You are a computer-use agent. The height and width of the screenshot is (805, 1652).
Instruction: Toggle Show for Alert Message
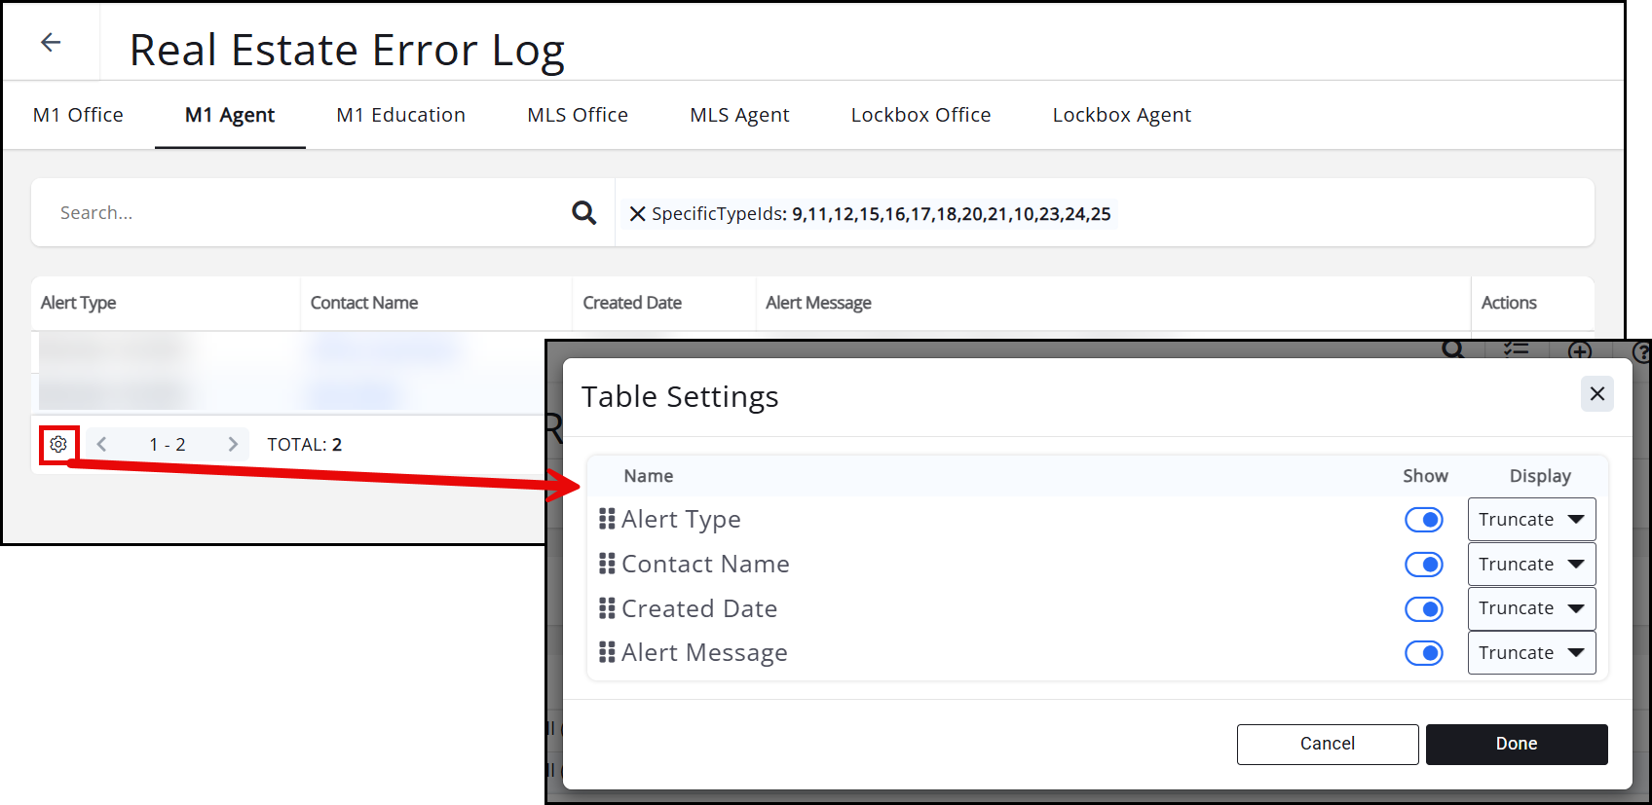tap(1424, 653)
